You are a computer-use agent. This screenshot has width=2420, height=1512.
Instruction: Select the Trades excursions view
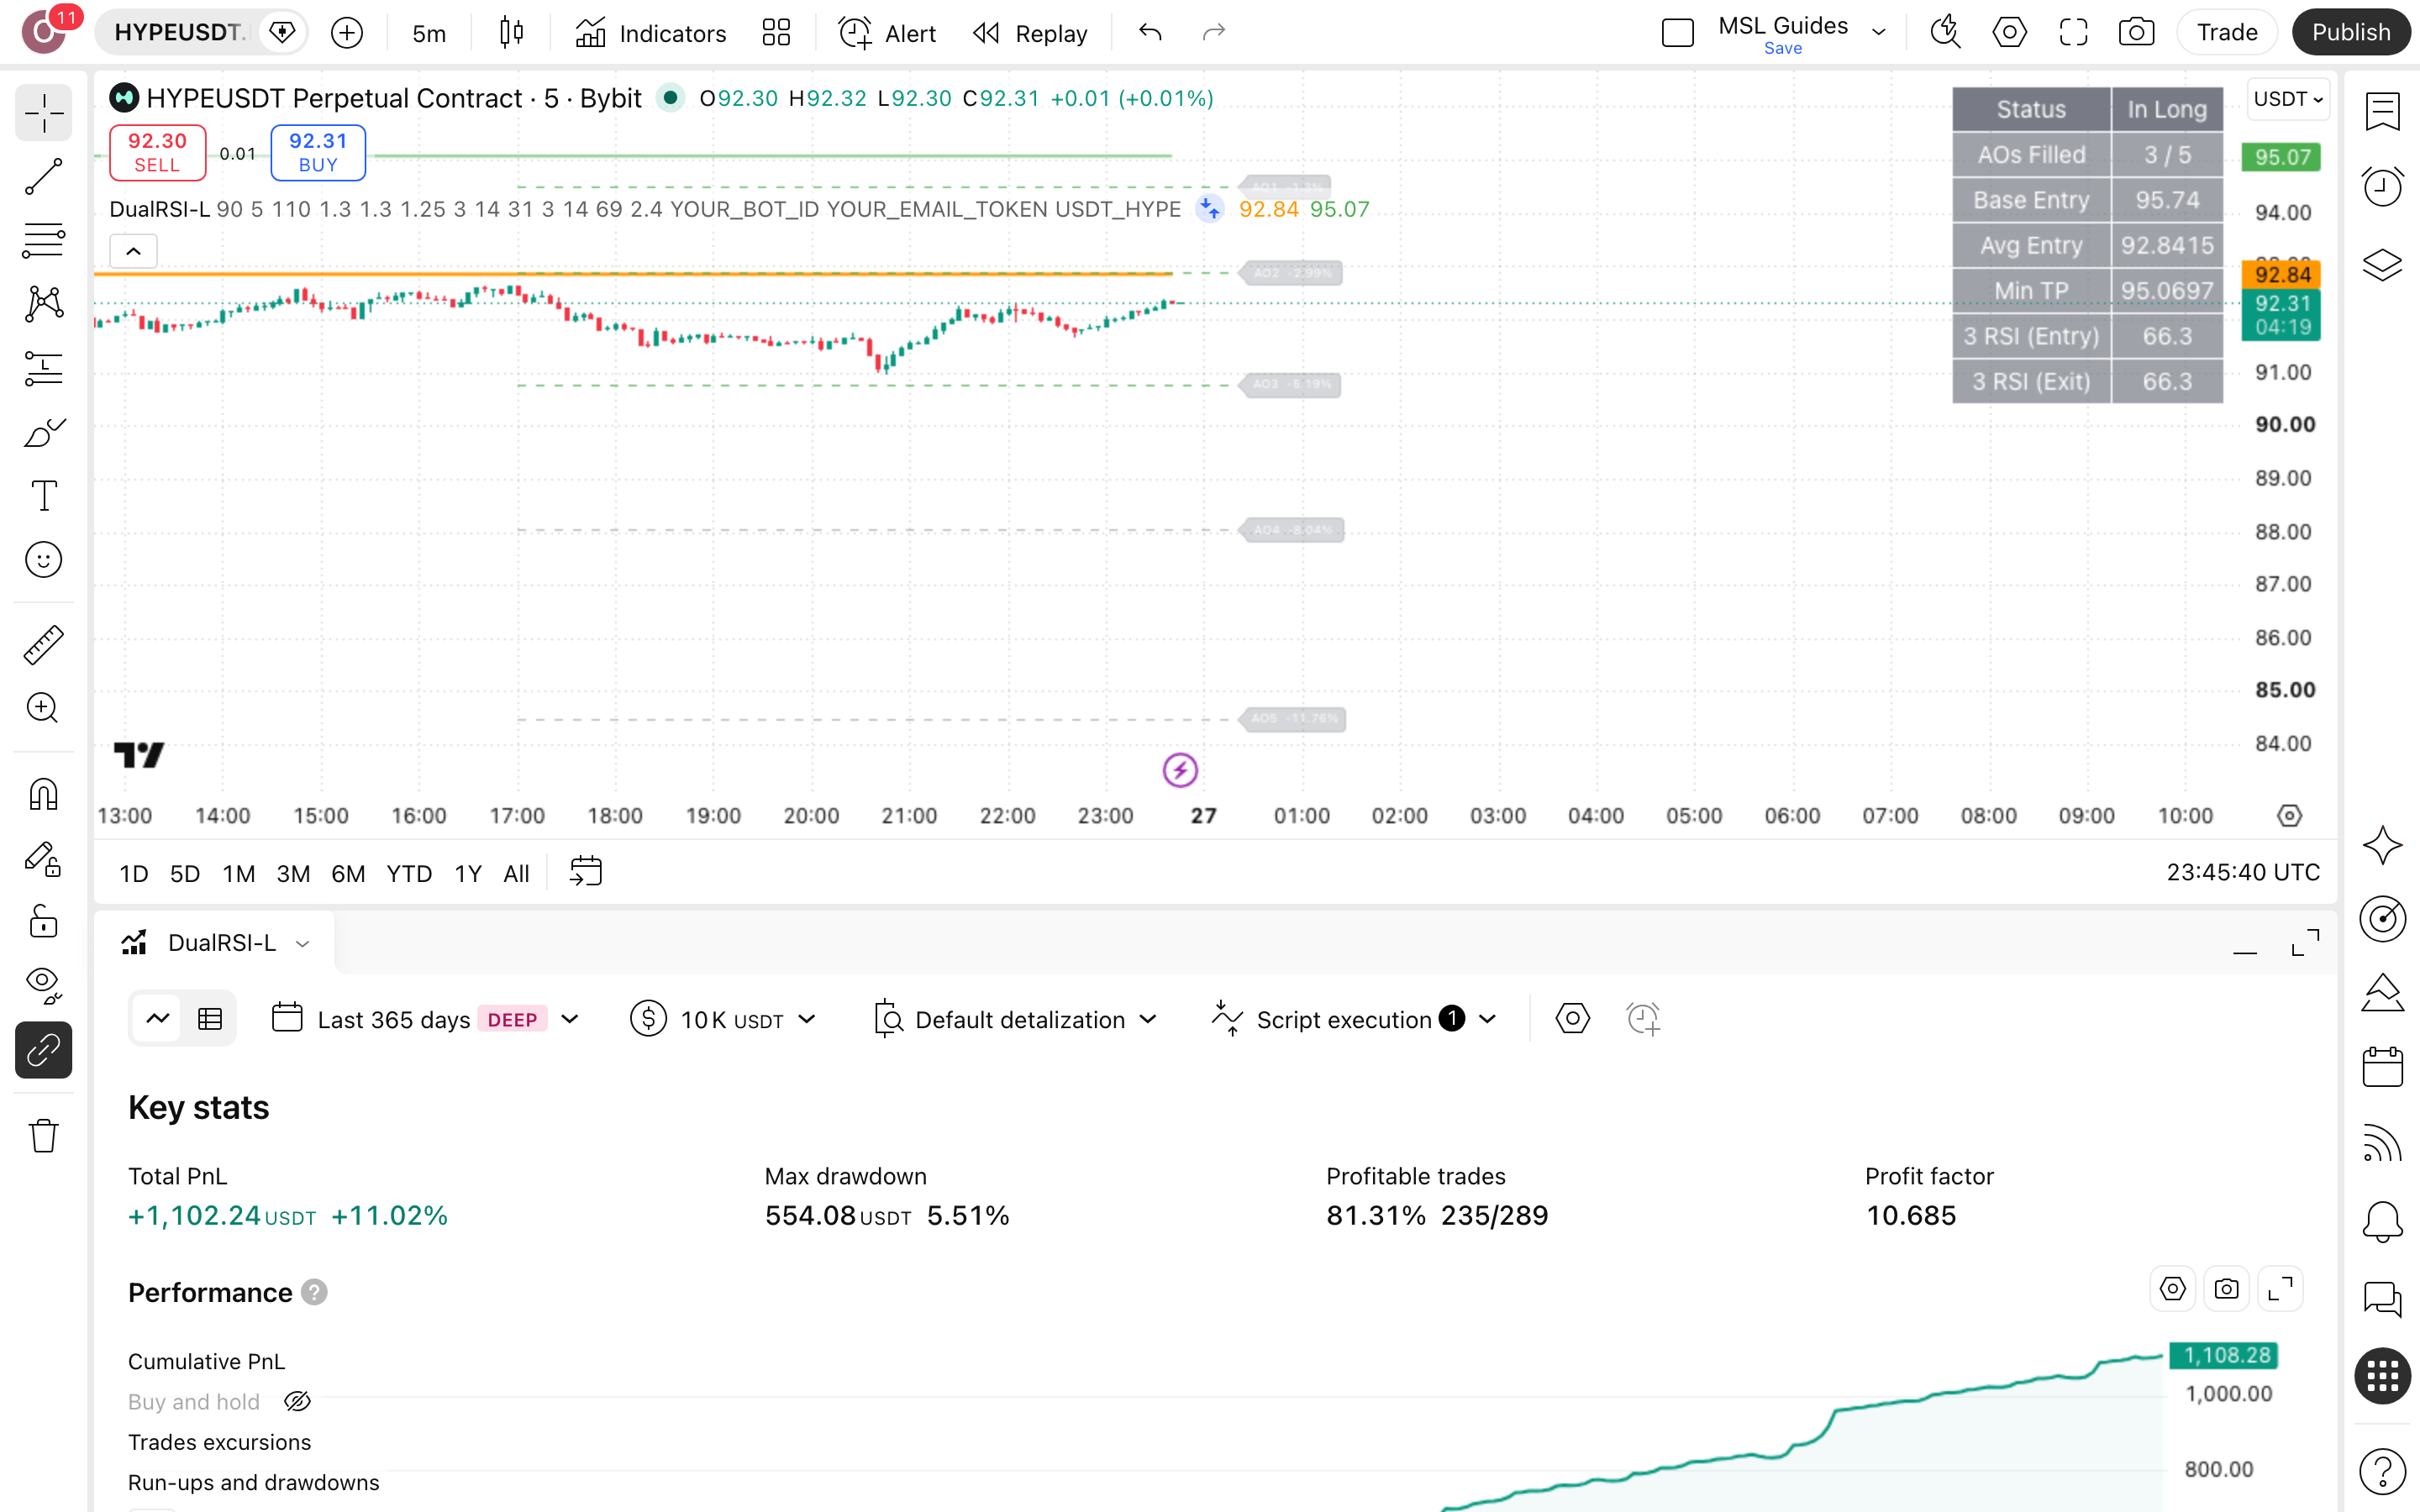point(219,1442)
